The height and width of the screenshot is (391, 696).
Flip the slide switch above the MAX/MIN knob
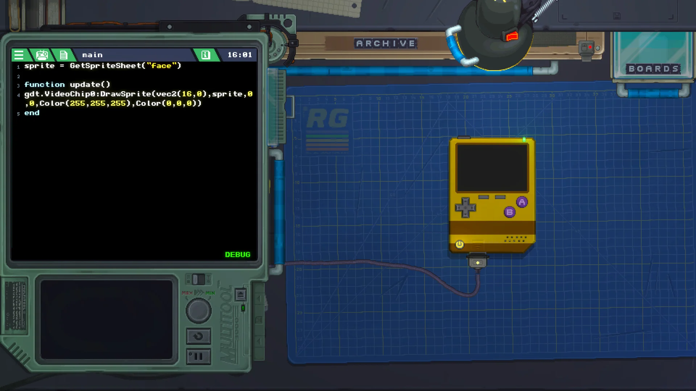pyautogui.click(x=198, y=279)
